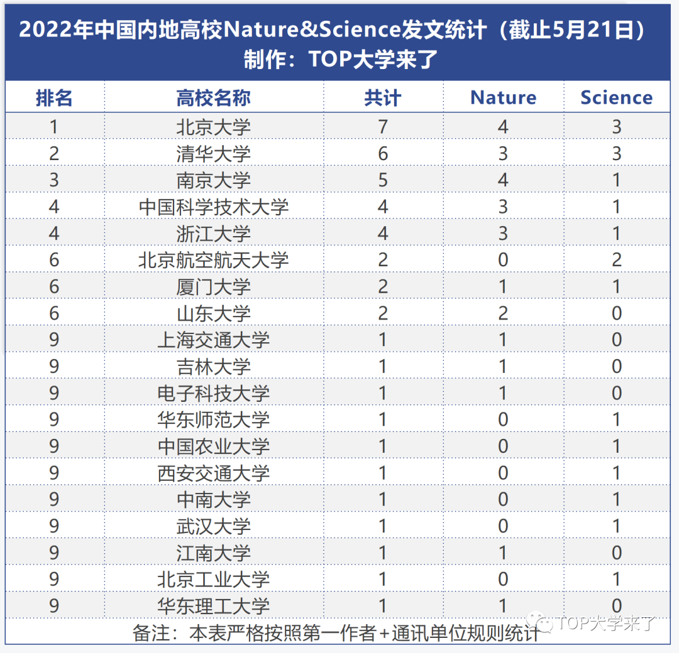Click the 上海交通大学 cell
679x653 pixels.
point(213,340)
